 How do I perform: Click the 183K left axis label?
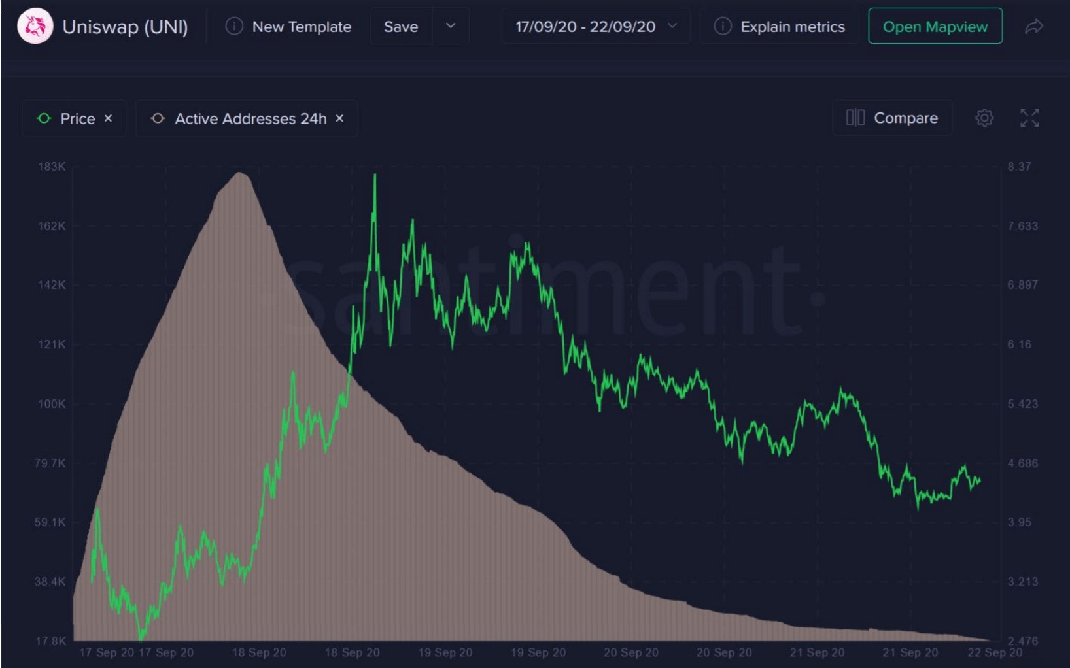52,167
